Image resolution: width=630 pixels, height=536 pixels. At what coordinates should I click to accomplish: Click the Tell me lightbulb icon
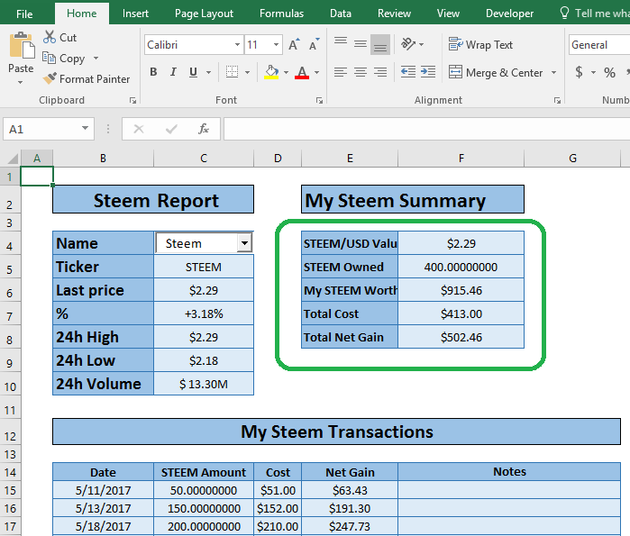(x=564, y=13)
